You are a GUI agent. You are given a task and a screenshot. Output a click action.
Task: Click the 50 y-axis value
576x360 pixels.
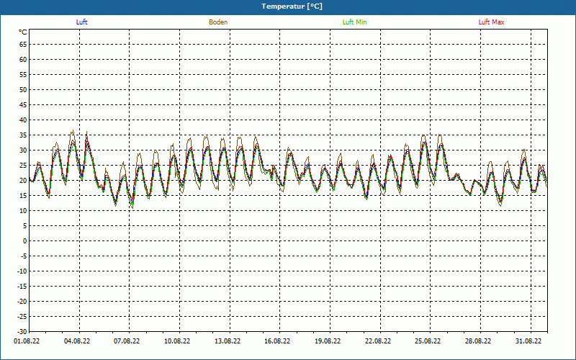(x=23, y=89)
